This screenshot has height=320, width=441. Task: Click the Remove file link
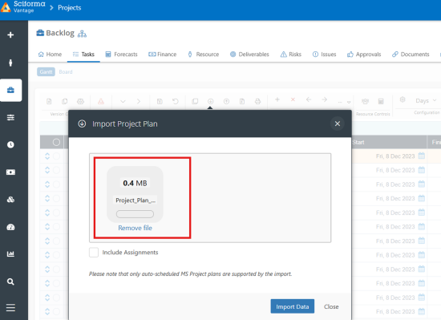(x=135, y=228)
